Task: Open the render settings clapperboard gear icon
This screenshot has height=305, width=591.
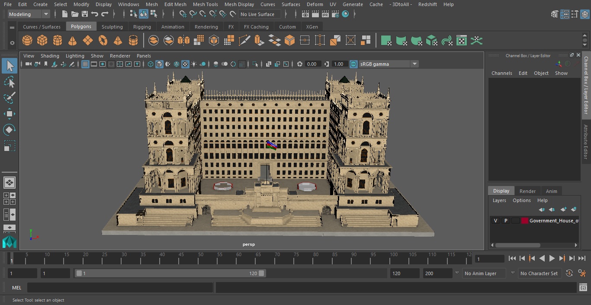Action: coord(335,14)
